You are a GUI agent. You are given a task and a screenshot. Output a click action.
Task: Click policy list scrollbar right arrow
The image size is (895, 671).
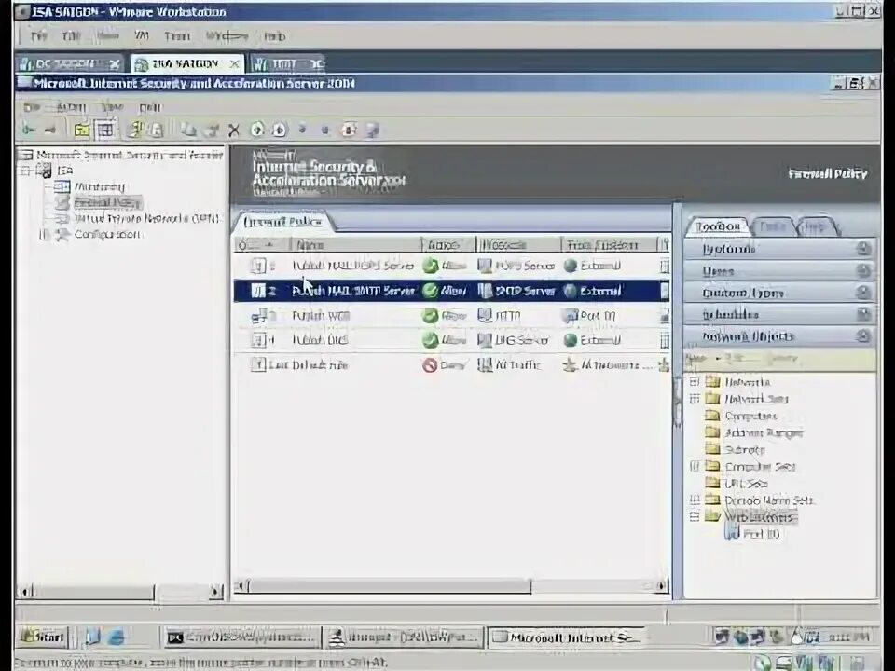tap(662, 586)
